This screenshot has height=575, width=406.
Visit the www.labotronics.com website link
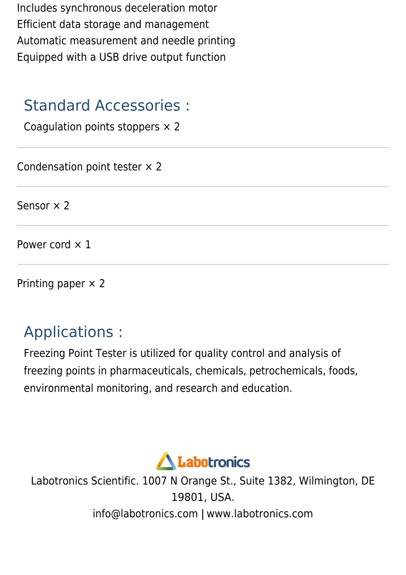pos(260,514)
